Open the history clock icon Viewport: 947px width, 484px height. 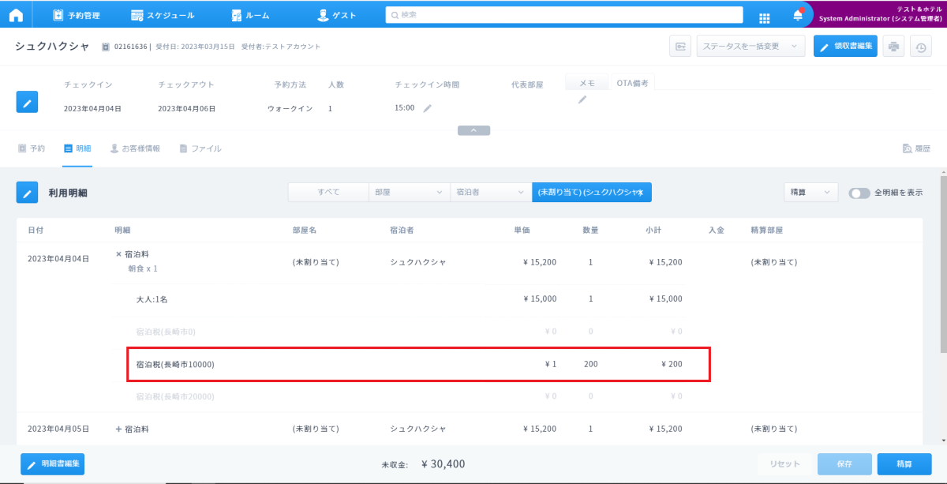[920, 47]
